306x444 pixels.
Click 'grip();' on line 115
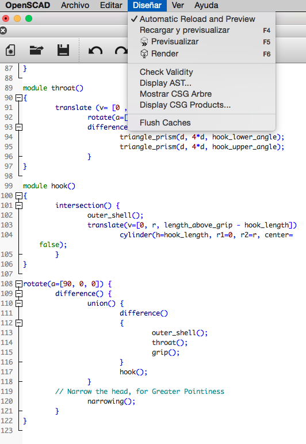click(x=166, y=352)
